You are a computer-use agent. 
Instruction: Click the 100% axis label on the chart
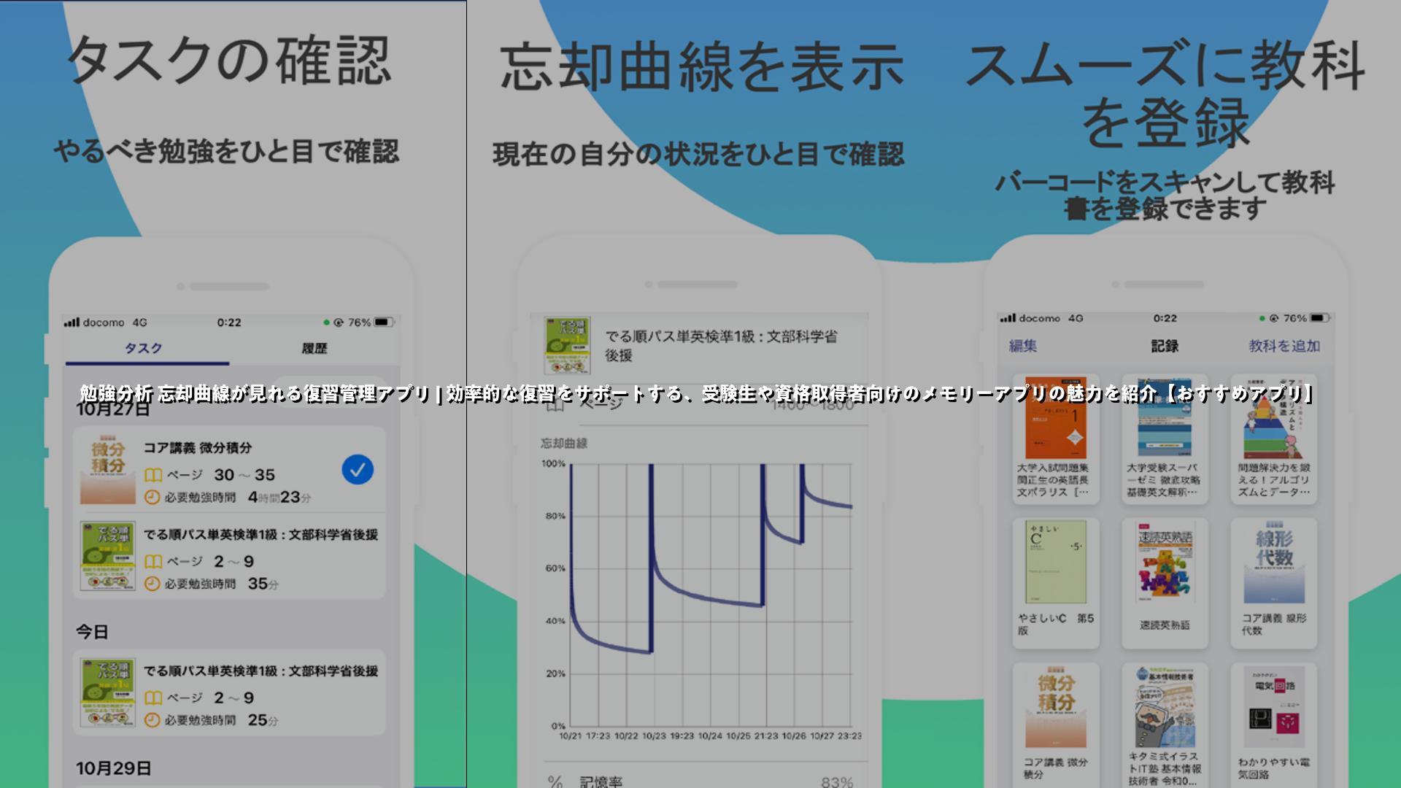(553, 464)
